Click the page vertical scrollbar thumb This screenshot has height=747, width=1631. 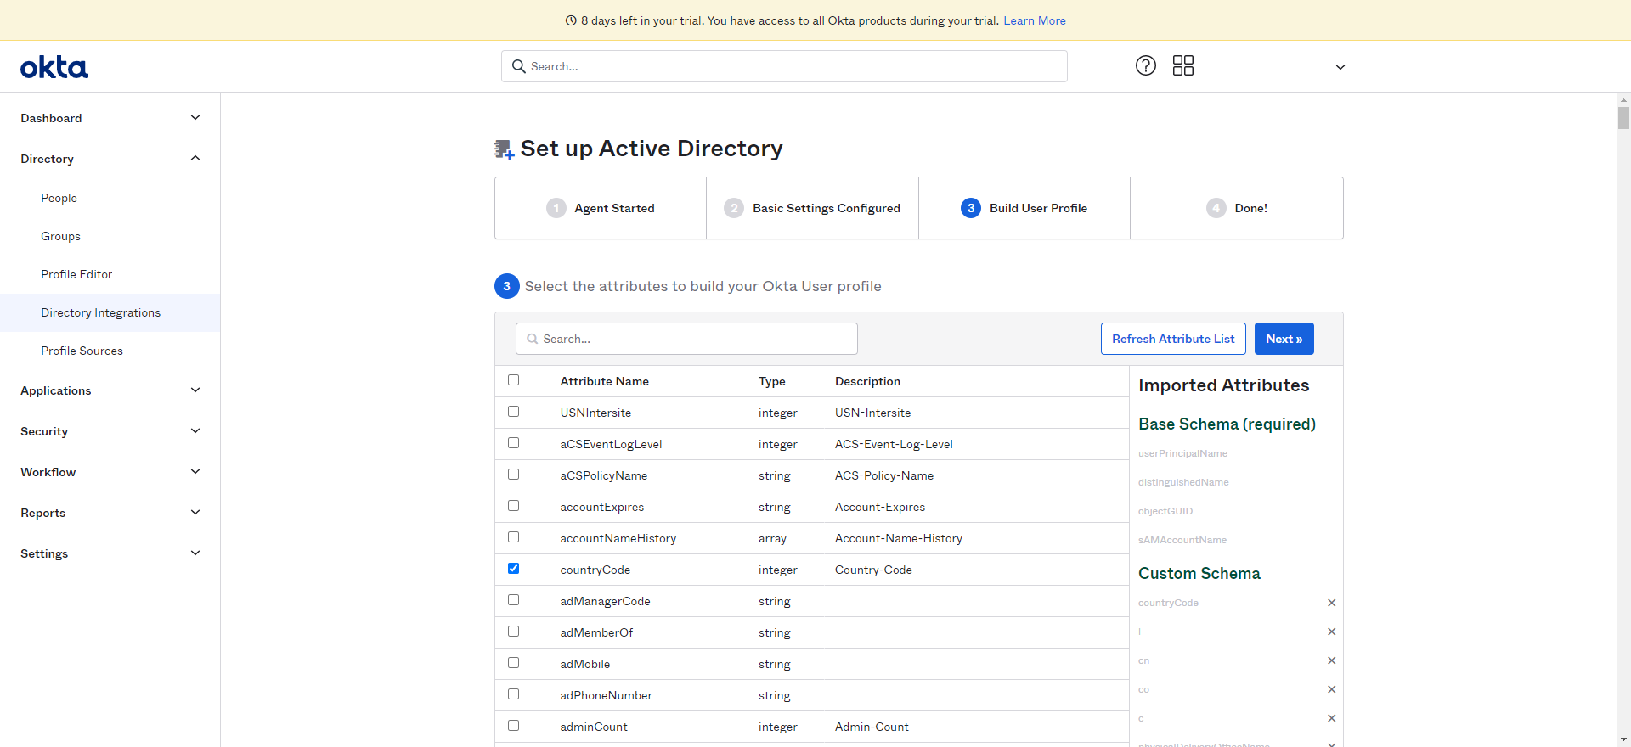click(1623, 117)
